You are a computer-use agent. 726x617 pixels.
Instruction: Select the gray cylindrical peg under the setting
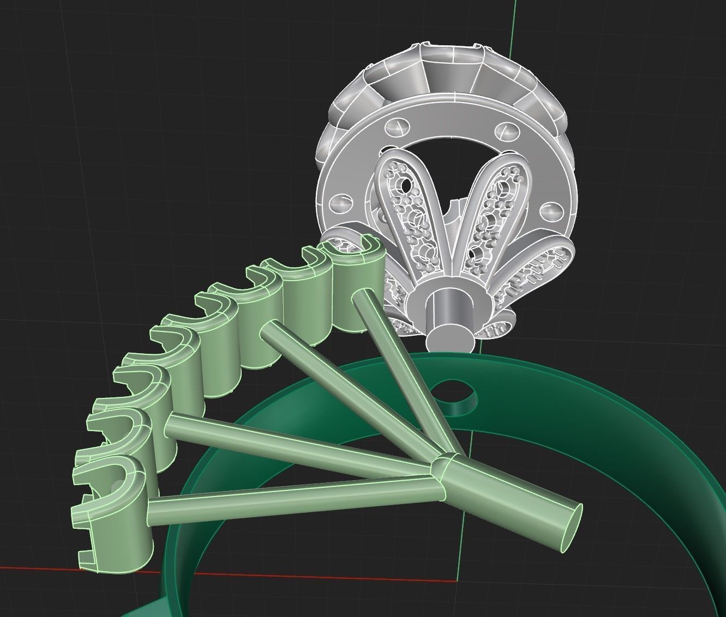451,322
